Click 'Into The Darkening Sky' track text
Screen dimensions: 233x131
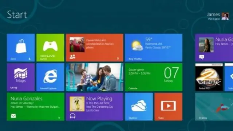100,107
